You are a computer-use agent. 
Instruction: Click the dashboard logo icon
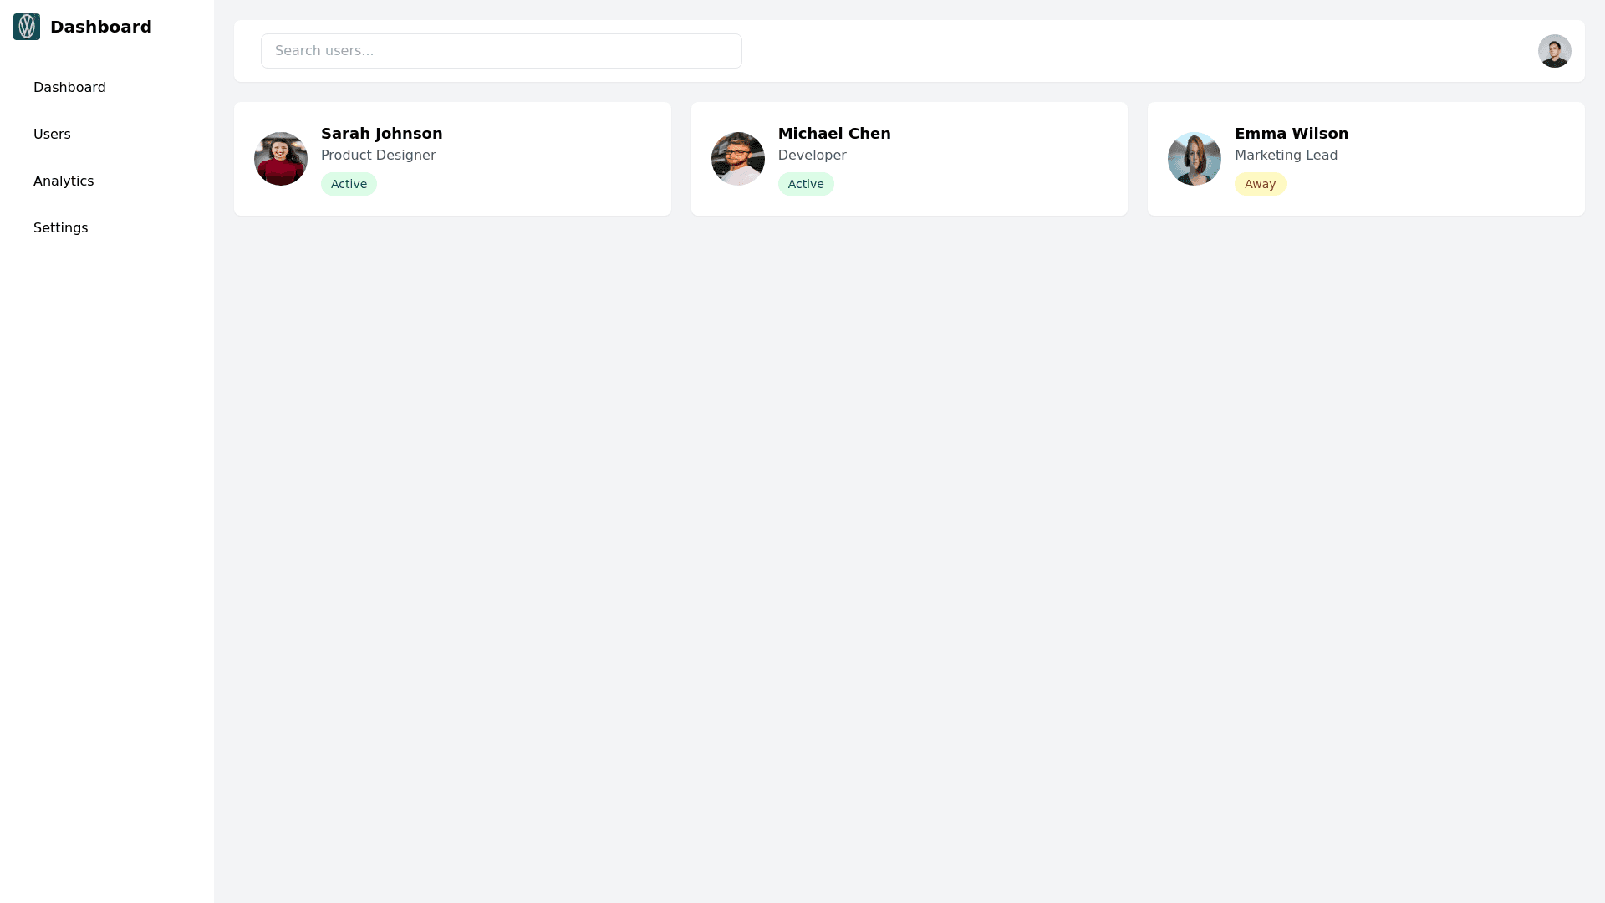pyautogui.click(x=27, y=27)
